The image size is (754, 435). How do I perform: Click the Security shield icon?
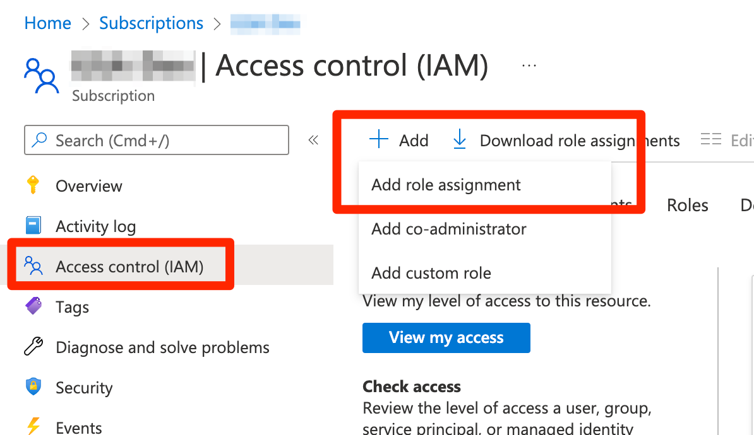pyautogui.click(x=33, y=386)
